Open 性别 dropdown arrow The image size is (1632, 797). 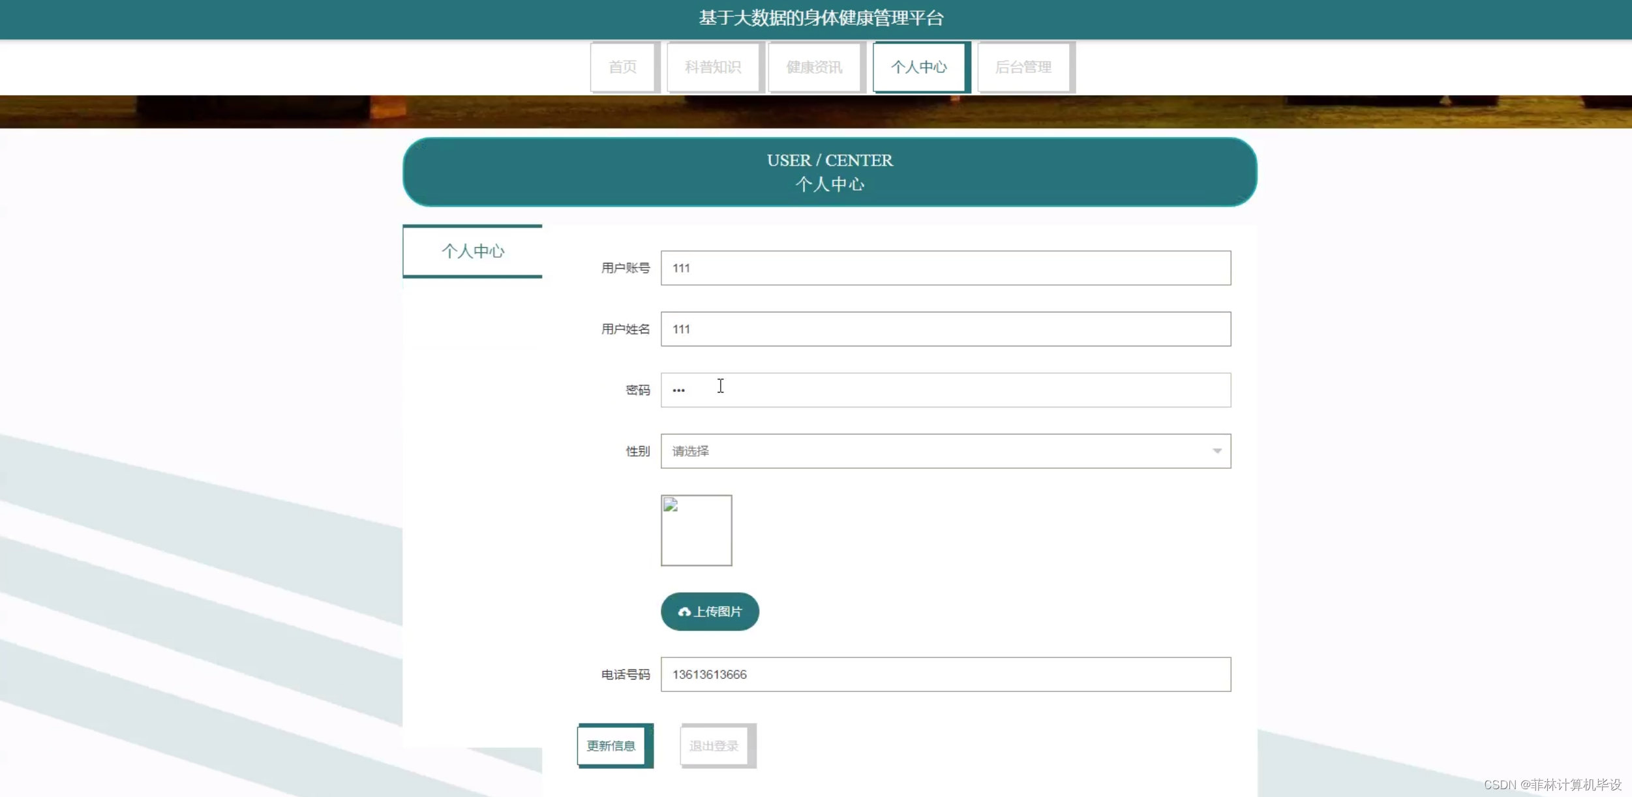(1216, 451)
